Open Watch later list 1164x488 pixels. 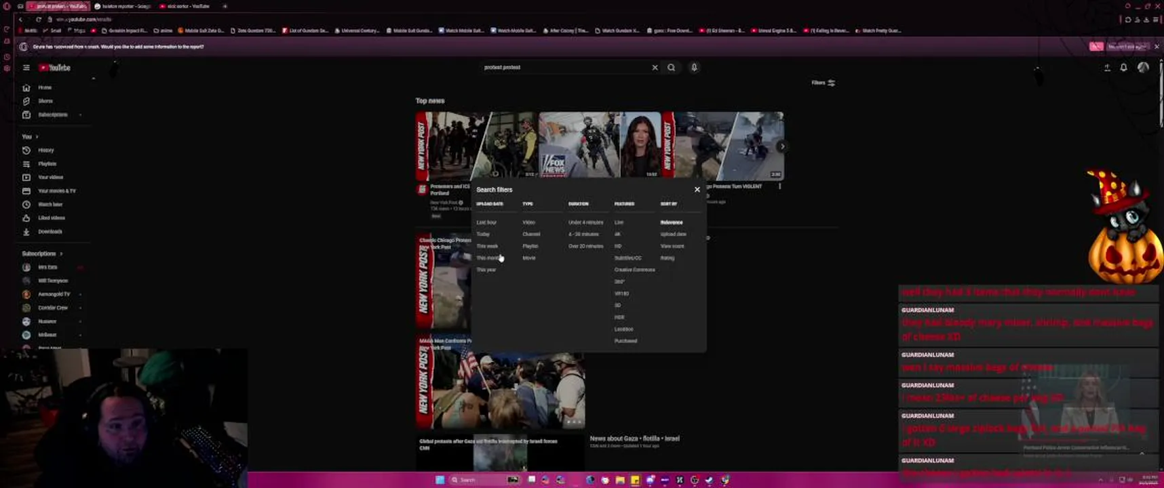50,205
